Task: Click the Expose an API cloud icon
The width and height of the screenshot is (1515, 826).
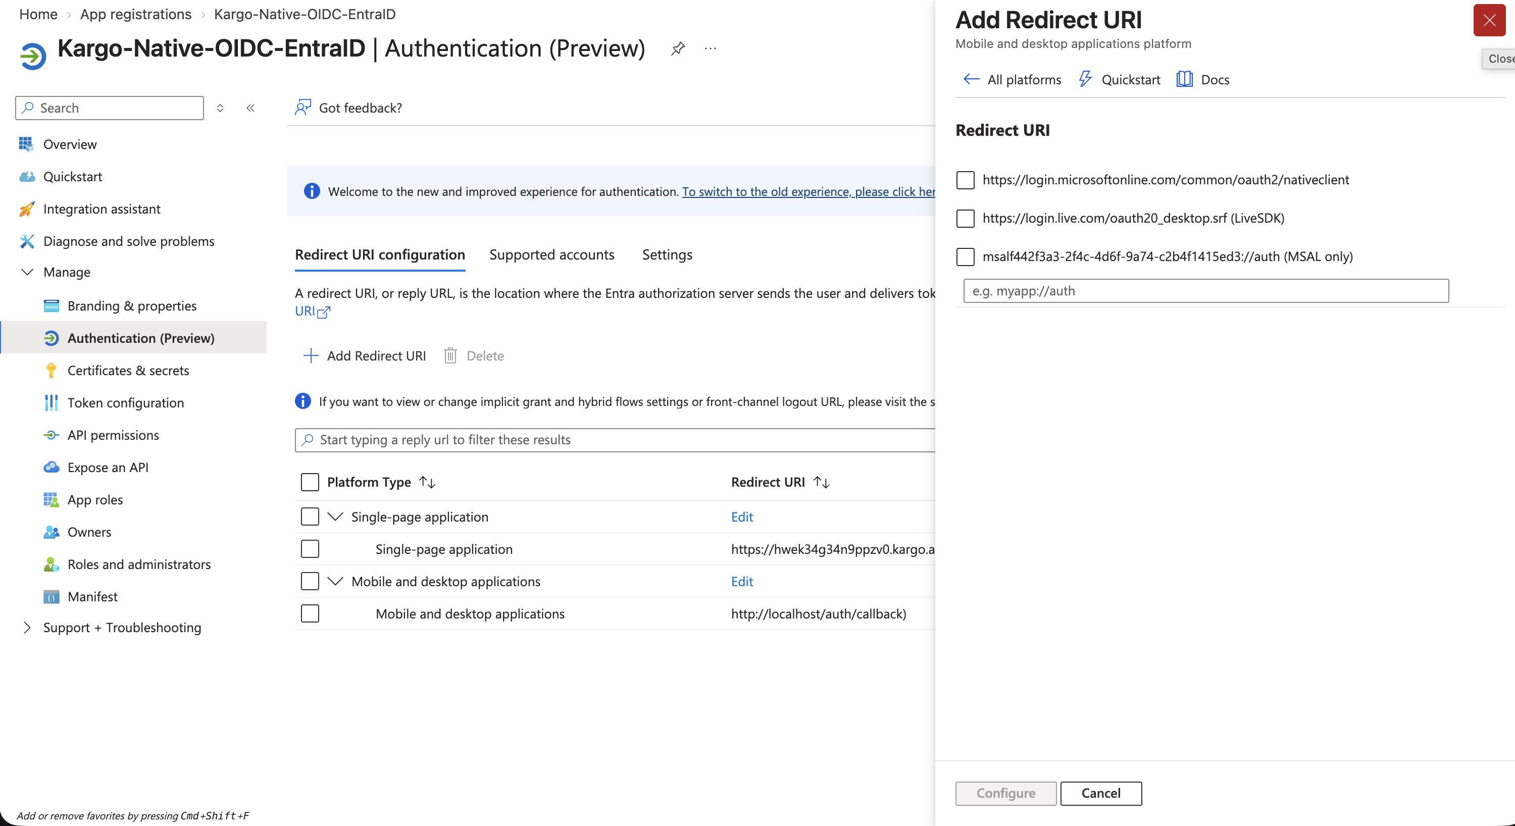Action: pyautogui.click(x=51, y=468)
